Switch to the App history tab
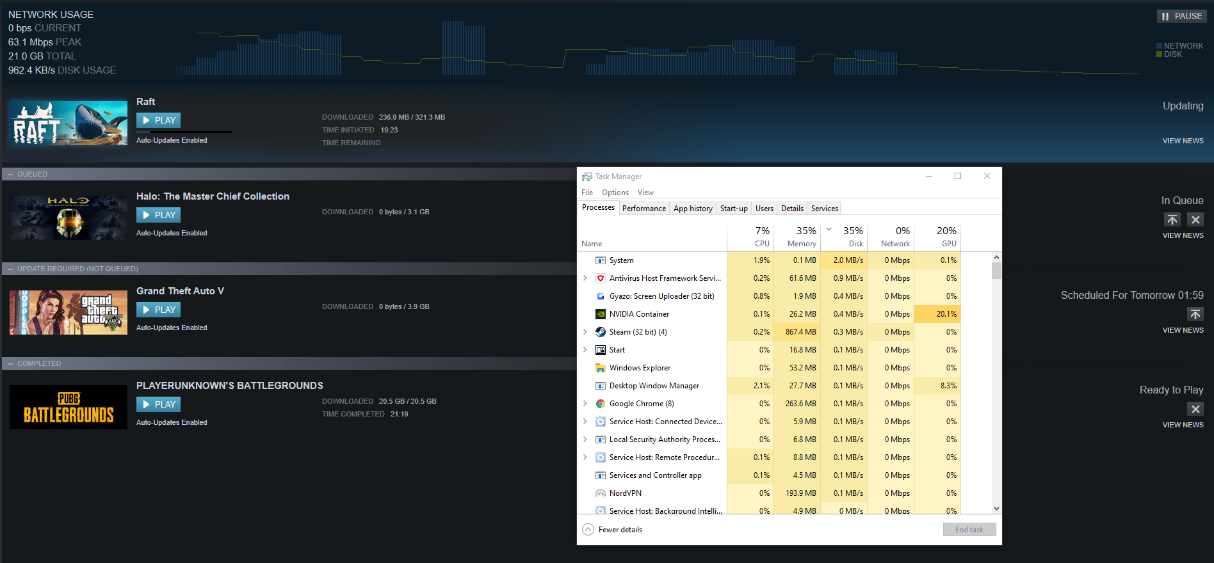The width and height of the screenshot is (1214, 563). (x=693, y=209)
